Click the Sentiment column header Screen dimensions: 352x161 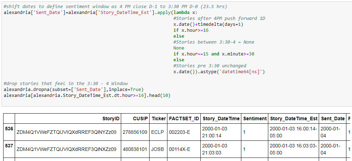255,118
